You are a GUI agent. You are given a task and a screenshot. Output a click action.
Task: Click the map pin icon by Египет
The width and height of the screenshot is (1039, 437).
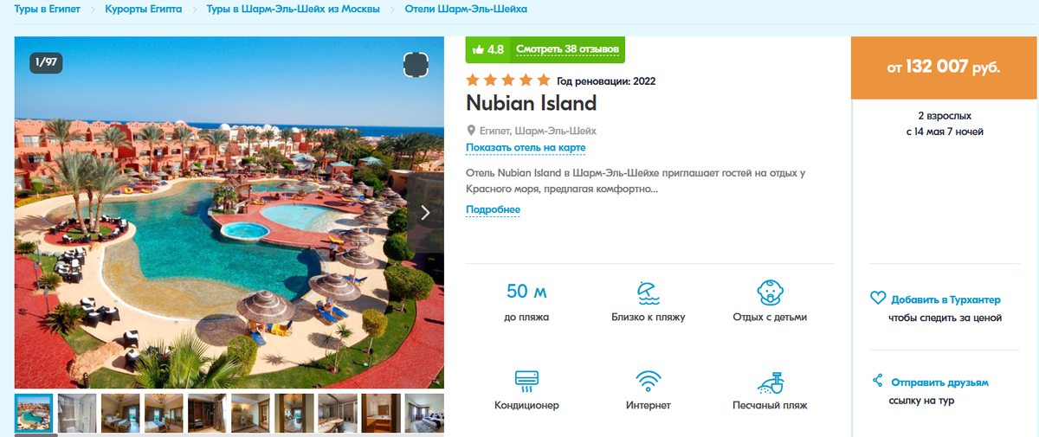(x=471, y=132)
